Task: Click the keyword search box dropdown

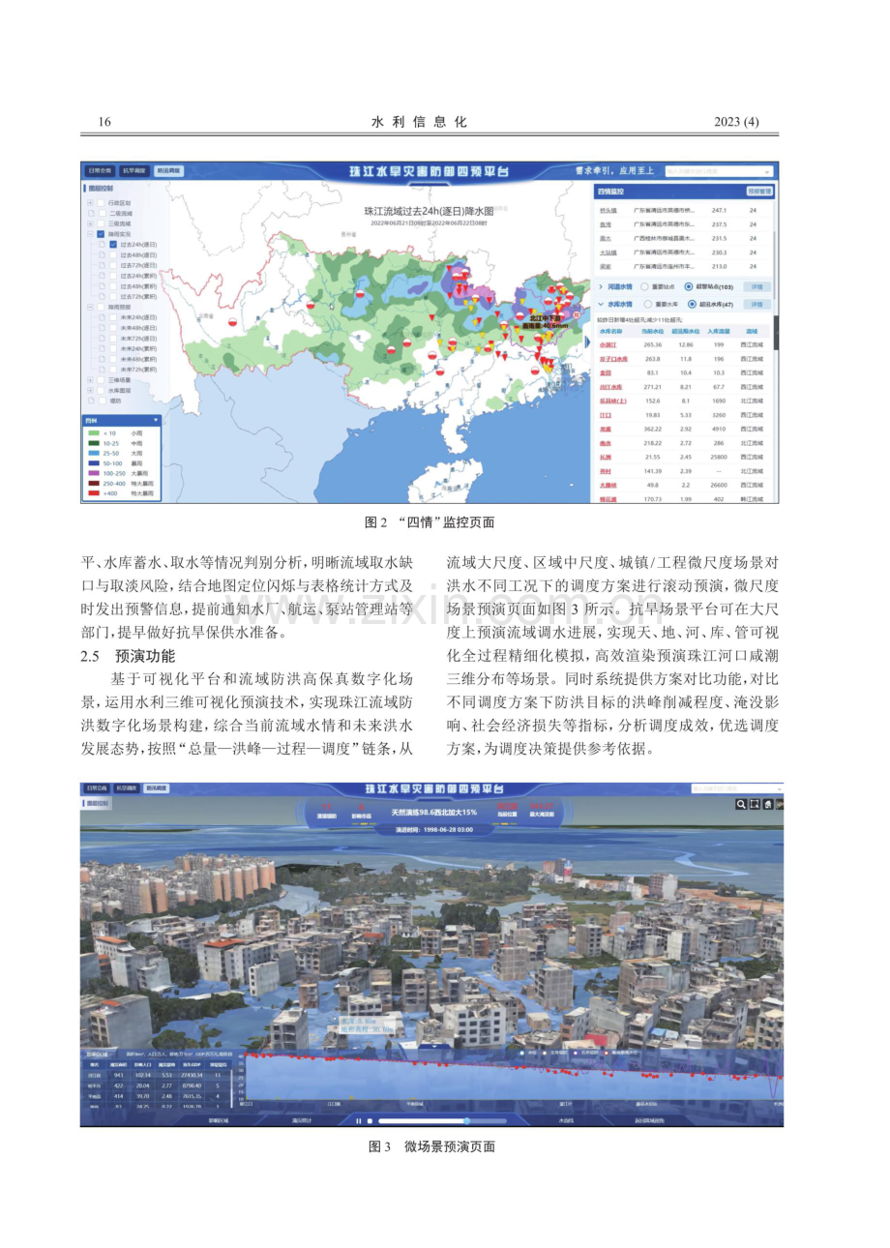Action: pos(720,171)
